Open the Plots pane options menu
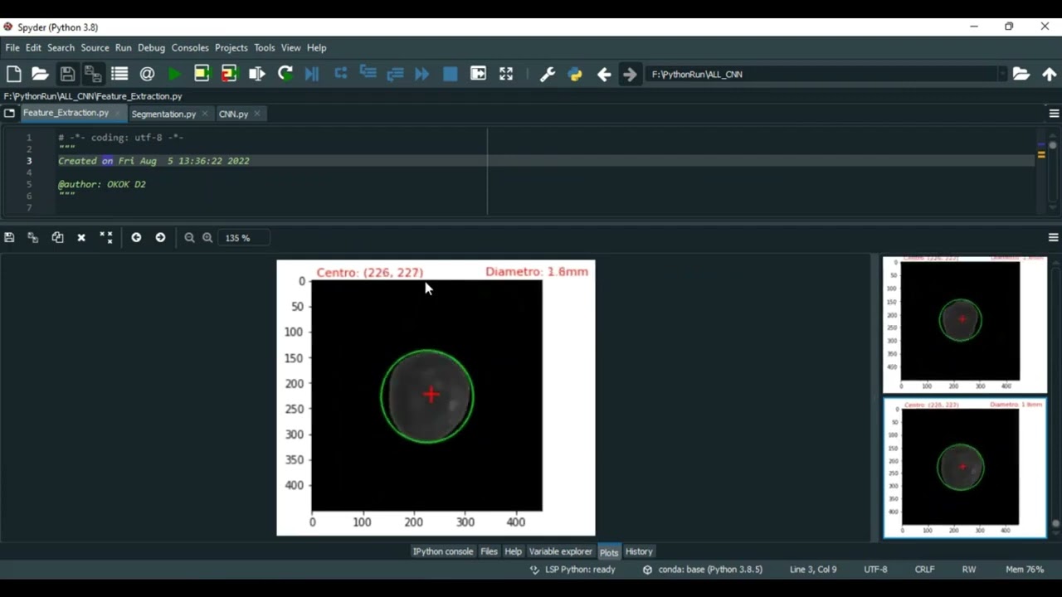The width and height of the screenshot is (1062, 597). click(1054, 237)
